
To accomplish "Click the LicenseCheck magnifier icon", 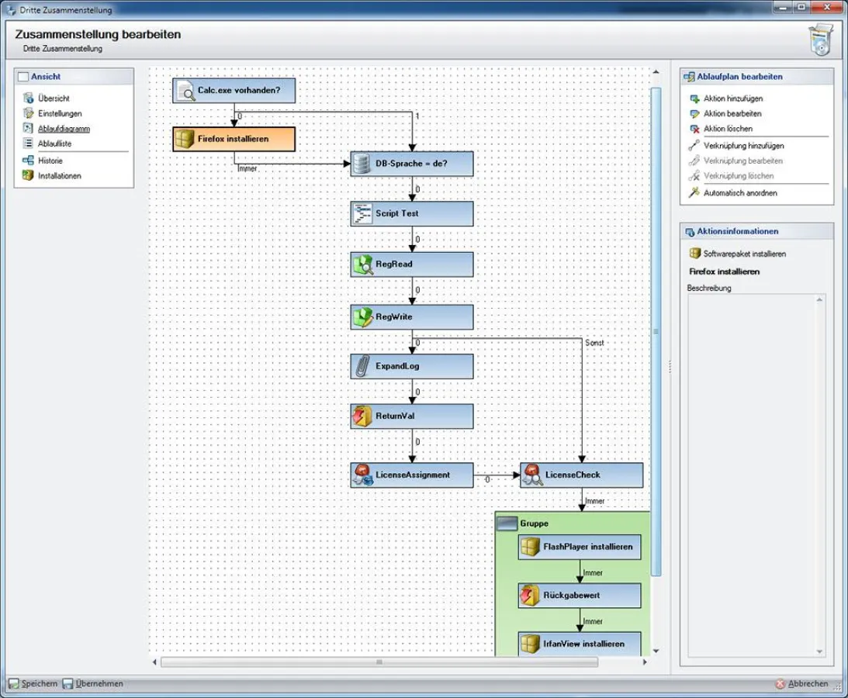I will pos(532,475).
